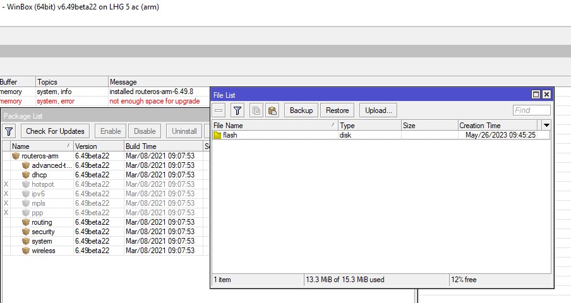Click the '12% free' status text
The image size is (571, 303).
tap(464, 280)
